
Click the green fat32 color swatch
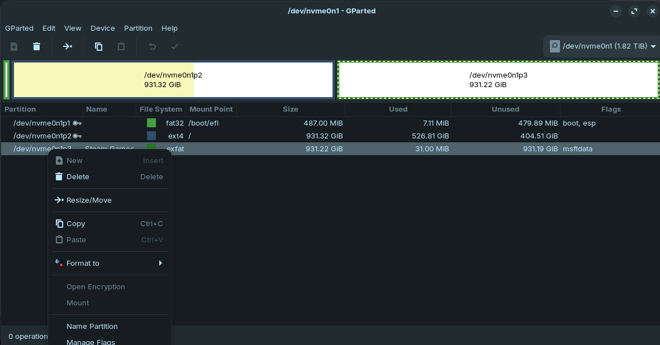click(151, 123)
